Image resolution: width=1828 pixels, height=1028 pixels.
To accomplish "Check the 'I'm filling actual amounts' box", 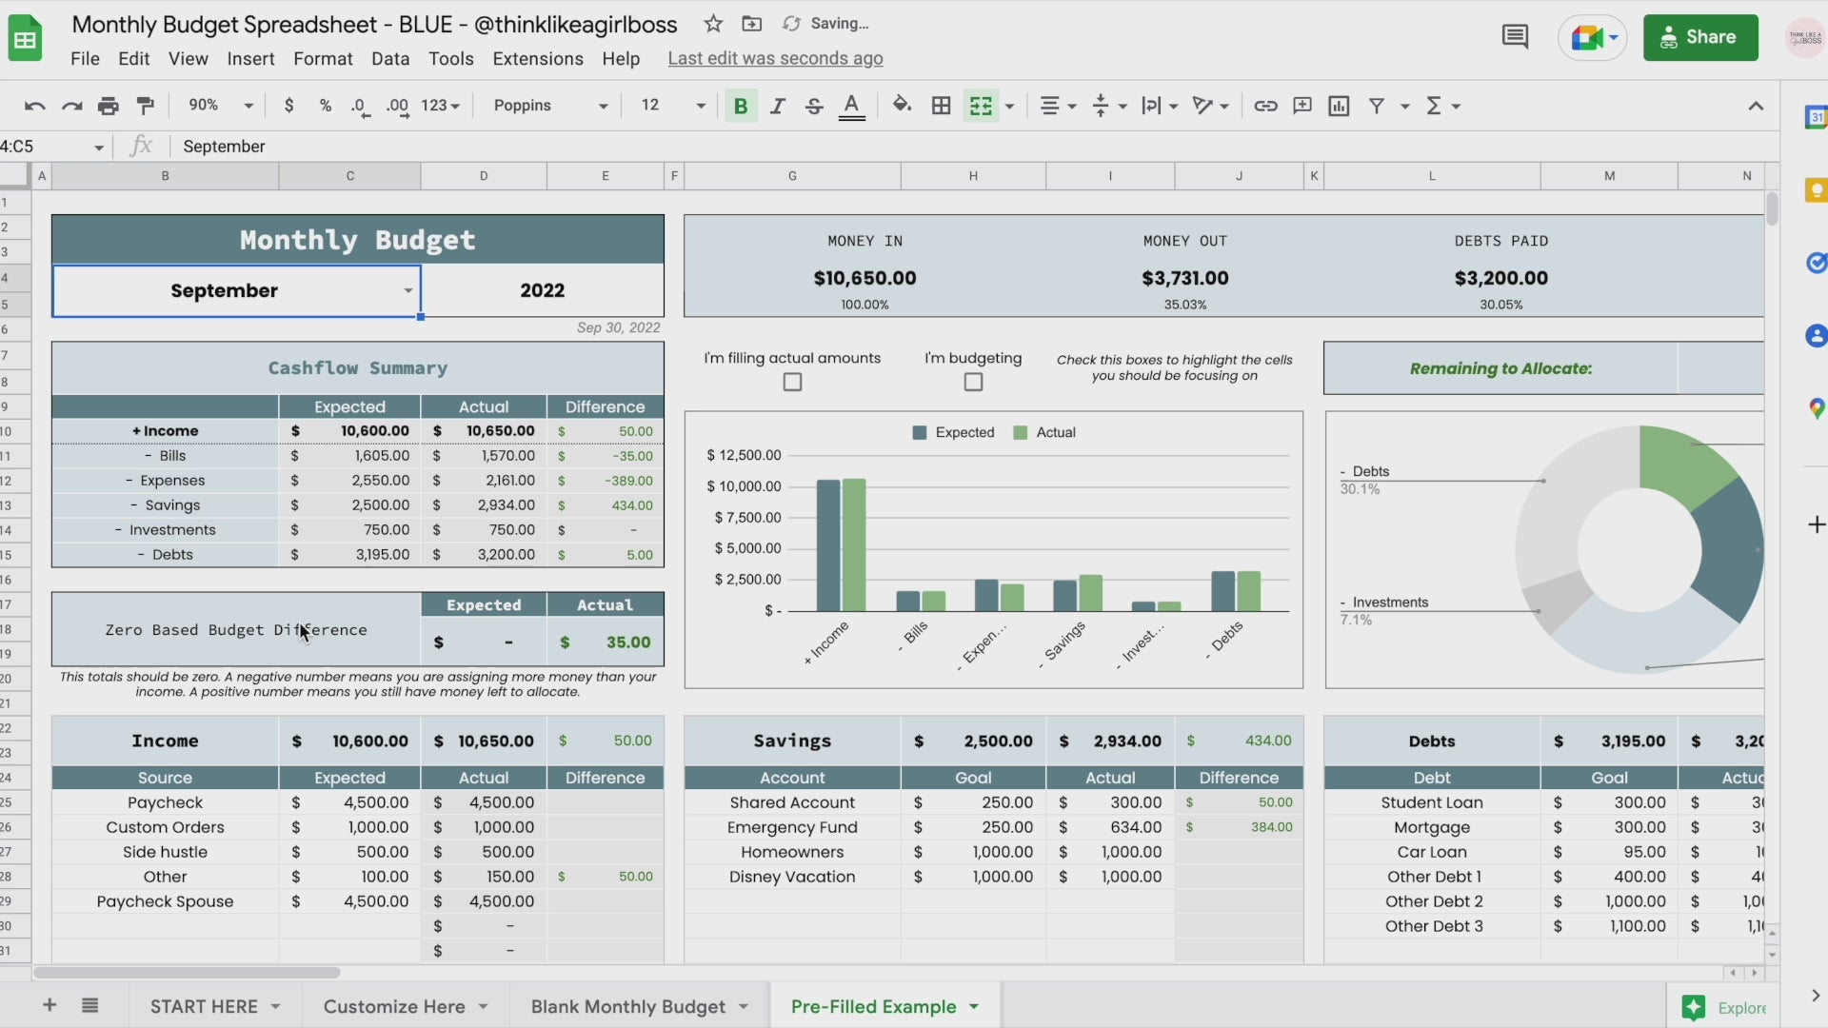I will tap(792, 383).
